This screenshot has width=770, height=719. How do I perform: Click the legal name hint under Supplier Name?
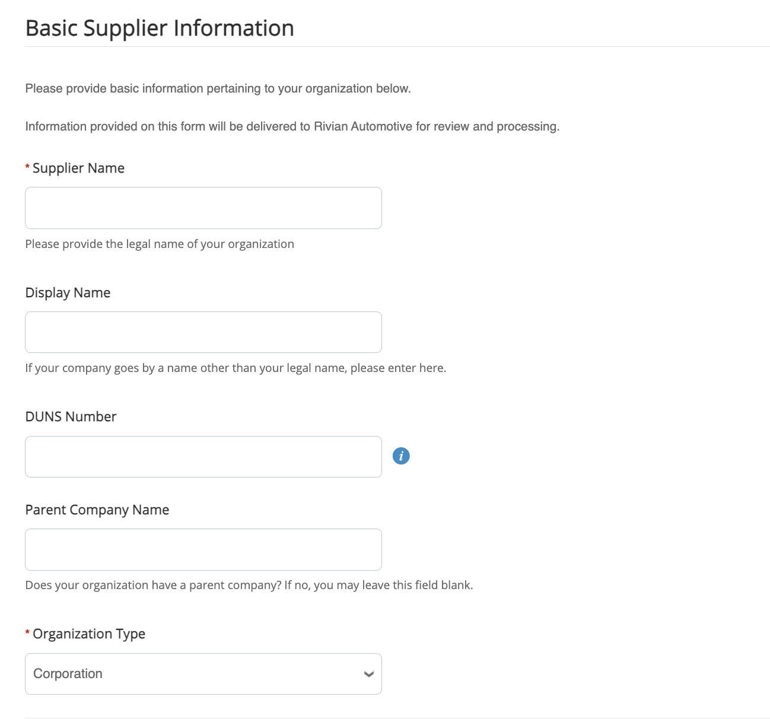pos(160,244)
